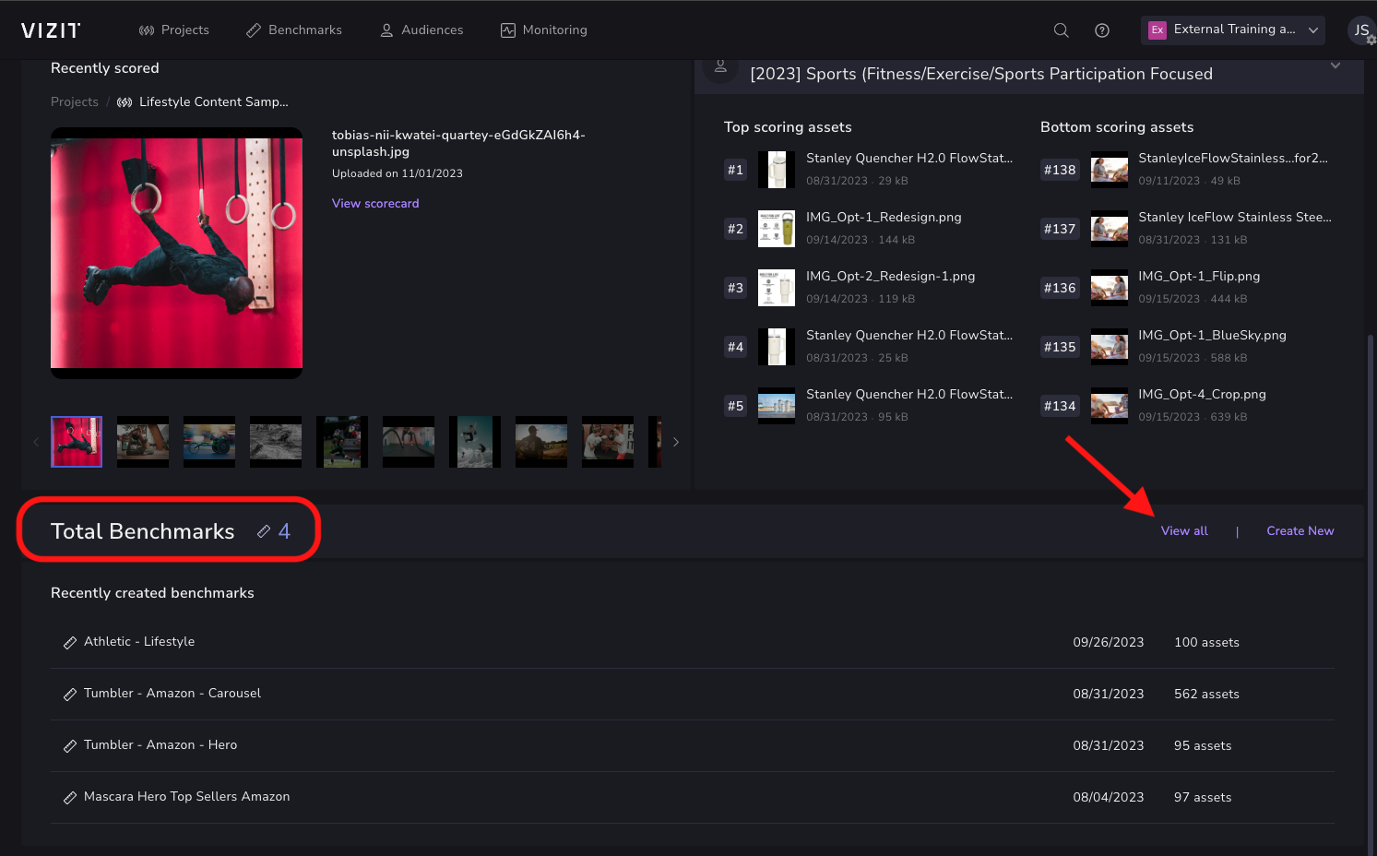
Task: Click the icon next to Mascara Hero Top Sellers
Action: [70, 798]
